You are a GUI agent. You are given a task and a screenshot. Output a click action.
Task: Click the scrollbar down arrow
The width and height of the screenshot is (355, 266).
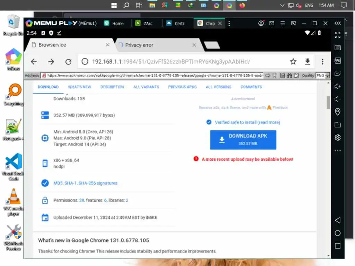(328, 256)
